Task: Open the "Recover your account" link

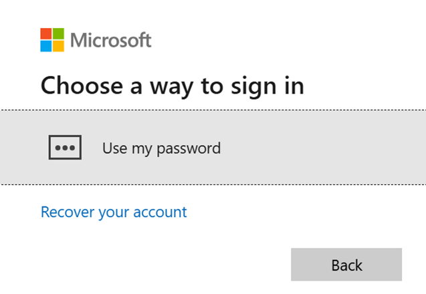Action: (x=114, y=212)
